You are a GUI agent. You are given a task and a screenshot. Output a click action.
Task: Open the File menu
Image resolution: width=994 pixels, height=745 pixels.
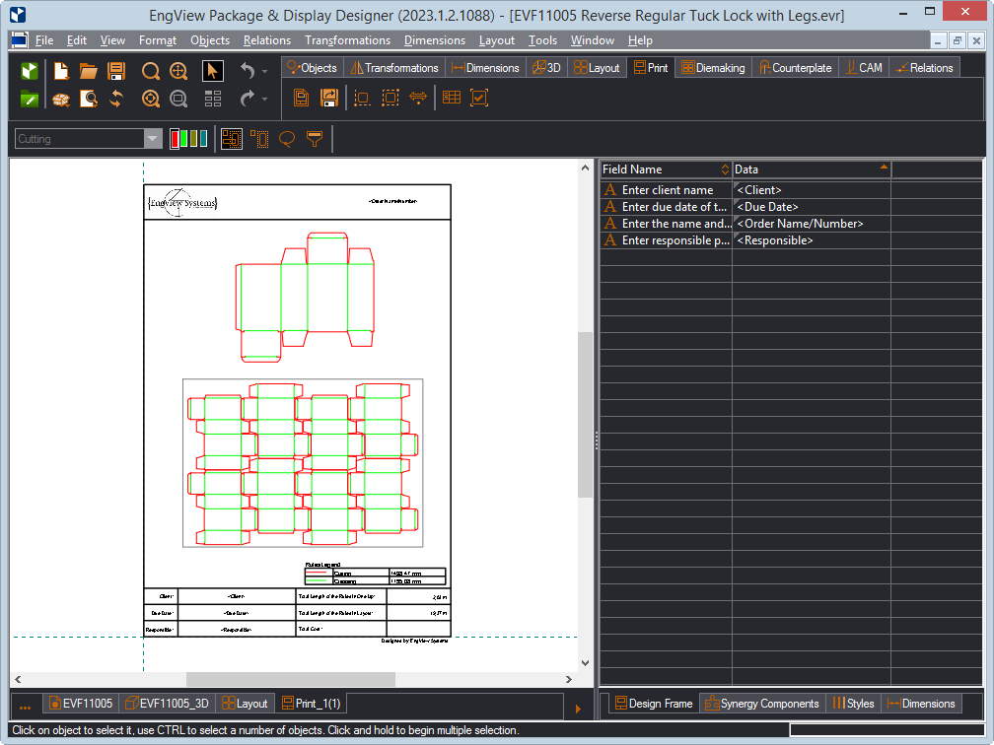click(x=43, y=39)
